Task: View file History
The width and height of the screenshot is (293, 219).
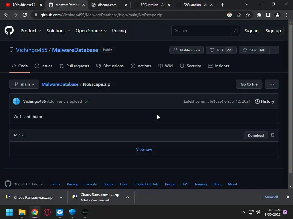Action: 264,101
